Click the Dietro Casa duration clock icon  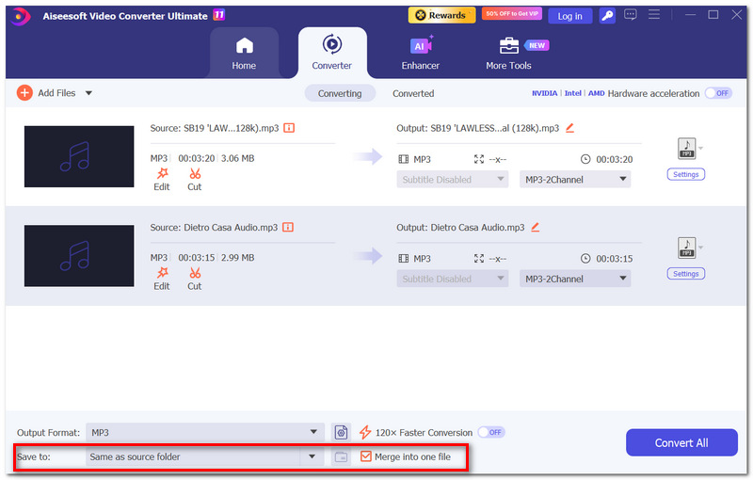click(585, 259)
